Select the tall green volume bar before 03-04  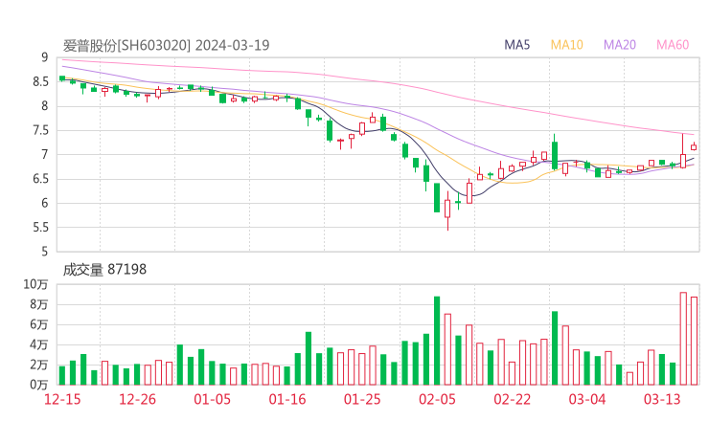coord(555,348)
